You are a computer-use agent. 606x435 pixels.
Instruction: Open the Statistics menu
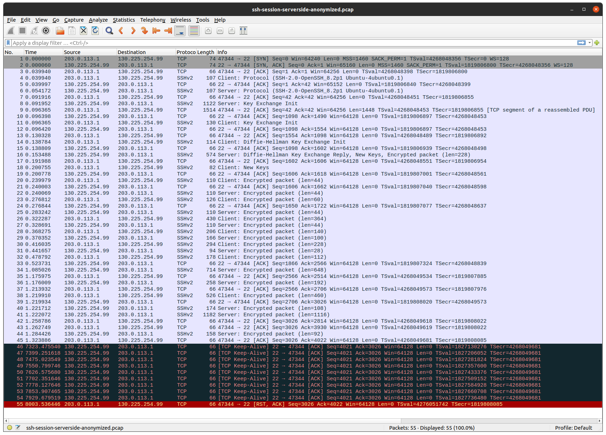(x=124, y=20)
